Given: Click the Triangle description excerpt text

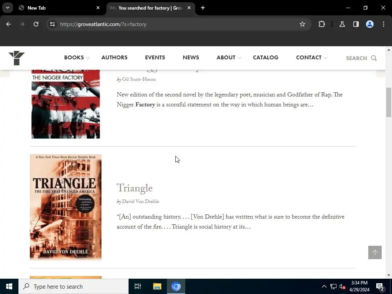Looking at the screenshot, I should pyautogui.click(x=230, y=222).
